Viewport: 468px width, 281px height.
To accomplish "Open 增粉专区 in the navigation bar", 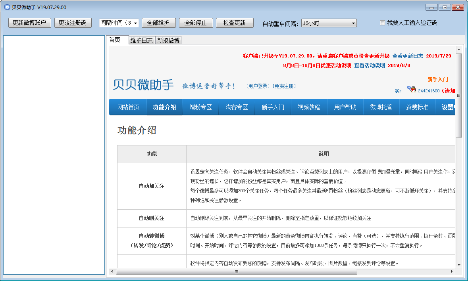I will coord(200,107).
